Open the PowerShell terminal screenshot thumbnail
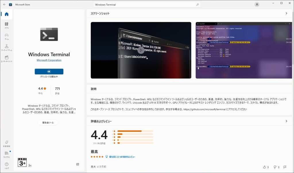Screen dimensions: 294x173 (x=244, y=50)
